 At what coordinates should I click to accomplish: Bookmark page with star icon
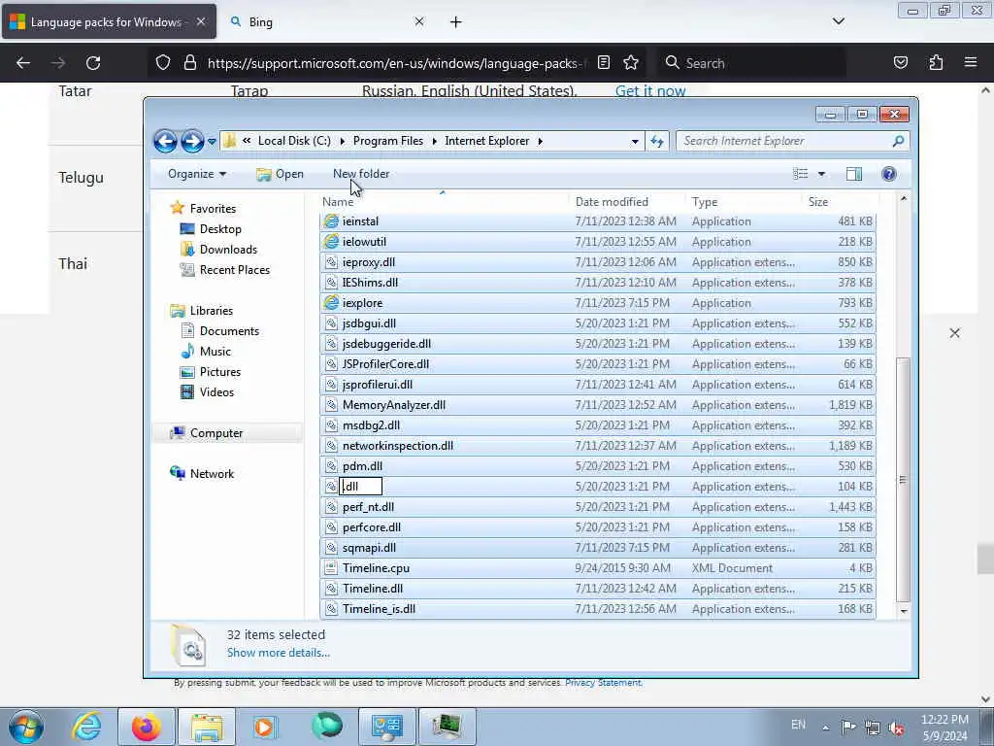tap(631, 63)
